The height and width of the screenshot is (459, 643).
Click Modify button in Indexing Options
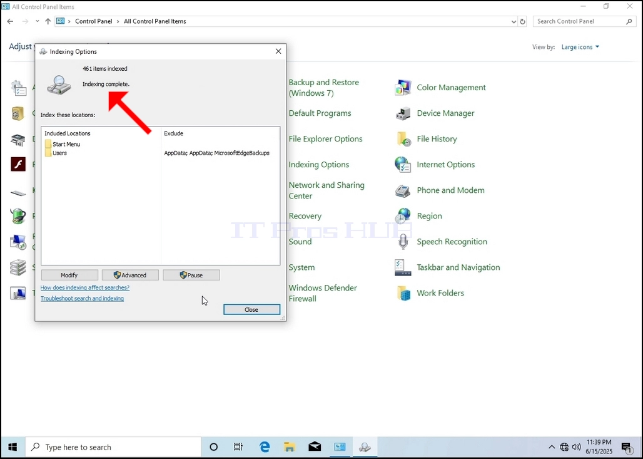pyautogui.click(x=69, y=275)
